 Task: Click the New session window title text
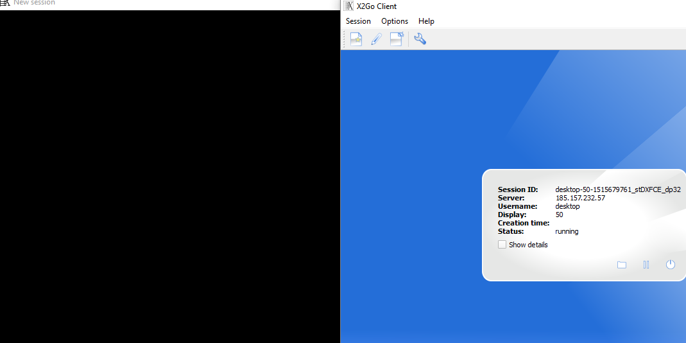(34, 3)
